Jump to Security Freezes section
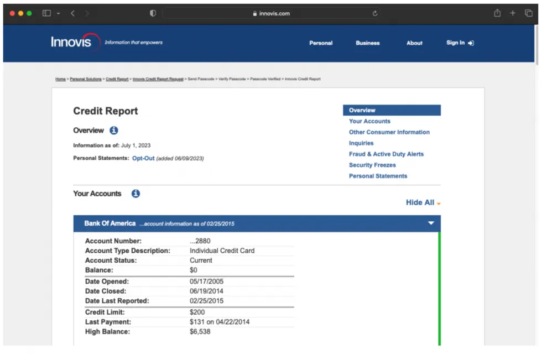The width and height of the screenshot is (542, 354). click(x=372, y=165)
